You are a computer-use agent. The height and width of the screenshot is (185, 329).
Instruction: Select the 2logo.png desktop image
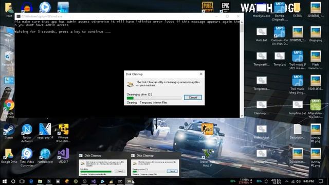click(316, 34)
